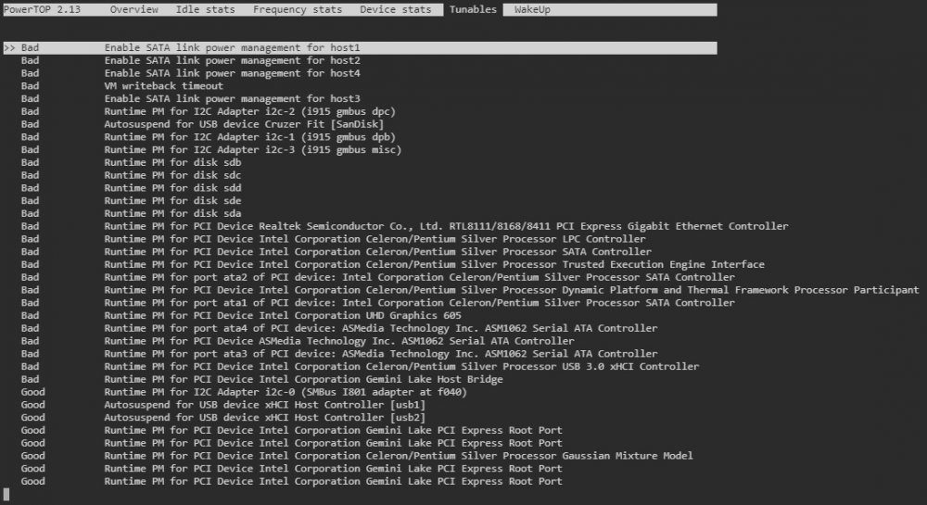
Task: Click the terminal cursor block at bottom
Action: [6, 494]
